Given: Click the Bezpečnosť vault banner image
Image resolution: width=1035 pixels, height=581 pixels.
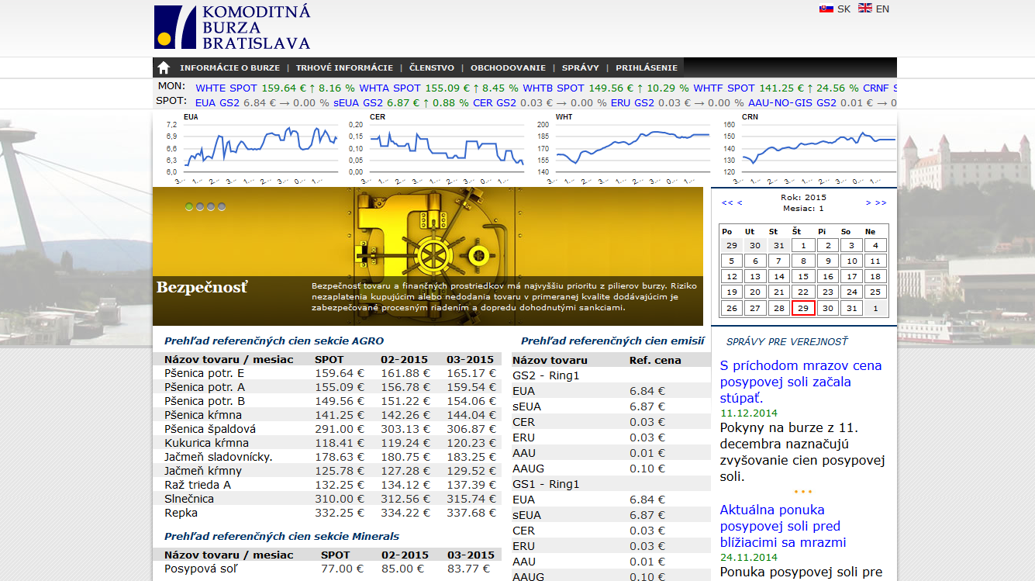Looking at the screenshot, I should (x=428, y=255).
